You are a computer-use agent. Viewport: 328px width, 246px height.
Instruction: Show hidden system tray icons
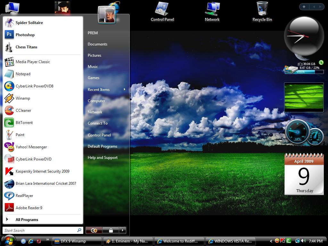[271, 241]
